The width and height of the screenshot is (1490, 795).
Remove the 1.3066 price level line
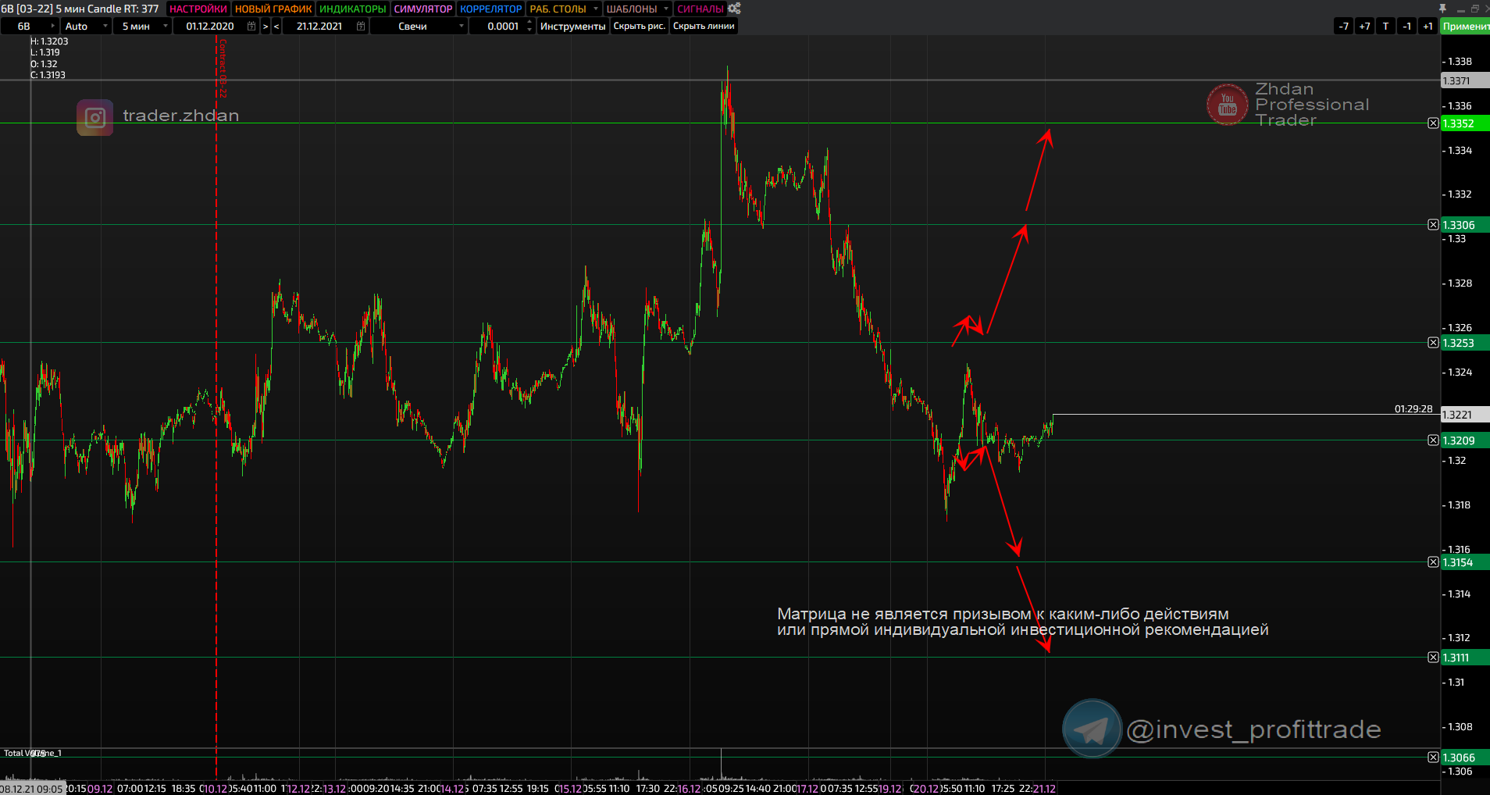(1433, 758)
